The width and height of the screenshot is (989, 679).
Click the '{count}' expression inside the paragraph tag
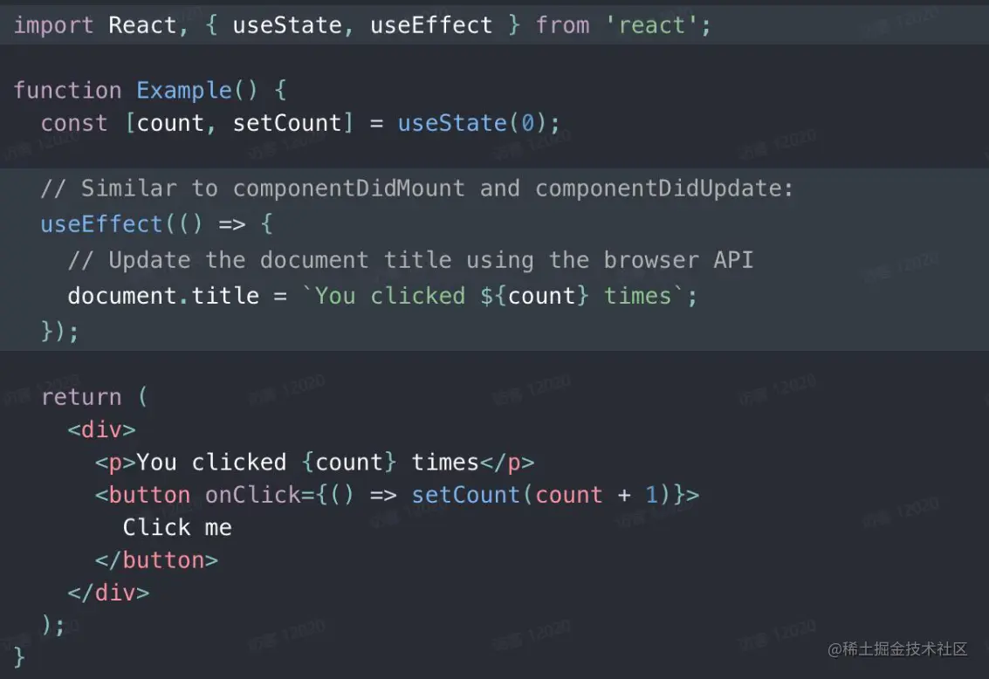[x=349, y=463]
